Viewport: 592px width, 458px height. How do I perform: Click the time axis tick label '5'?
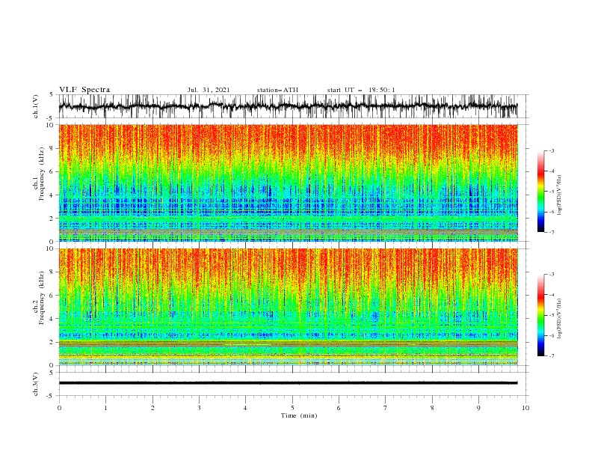pyautogui.click(x=292, y=408)
